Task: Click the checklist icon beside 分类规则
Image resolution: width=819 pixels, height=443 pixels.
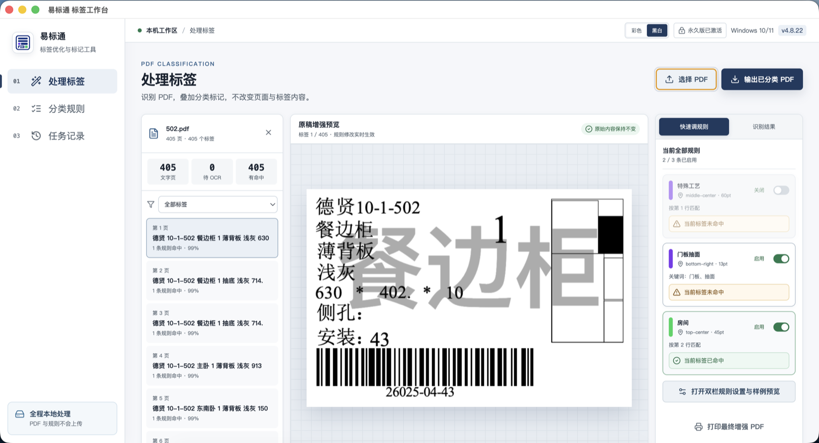Action: pyautogui.click(x=36, y=108)
